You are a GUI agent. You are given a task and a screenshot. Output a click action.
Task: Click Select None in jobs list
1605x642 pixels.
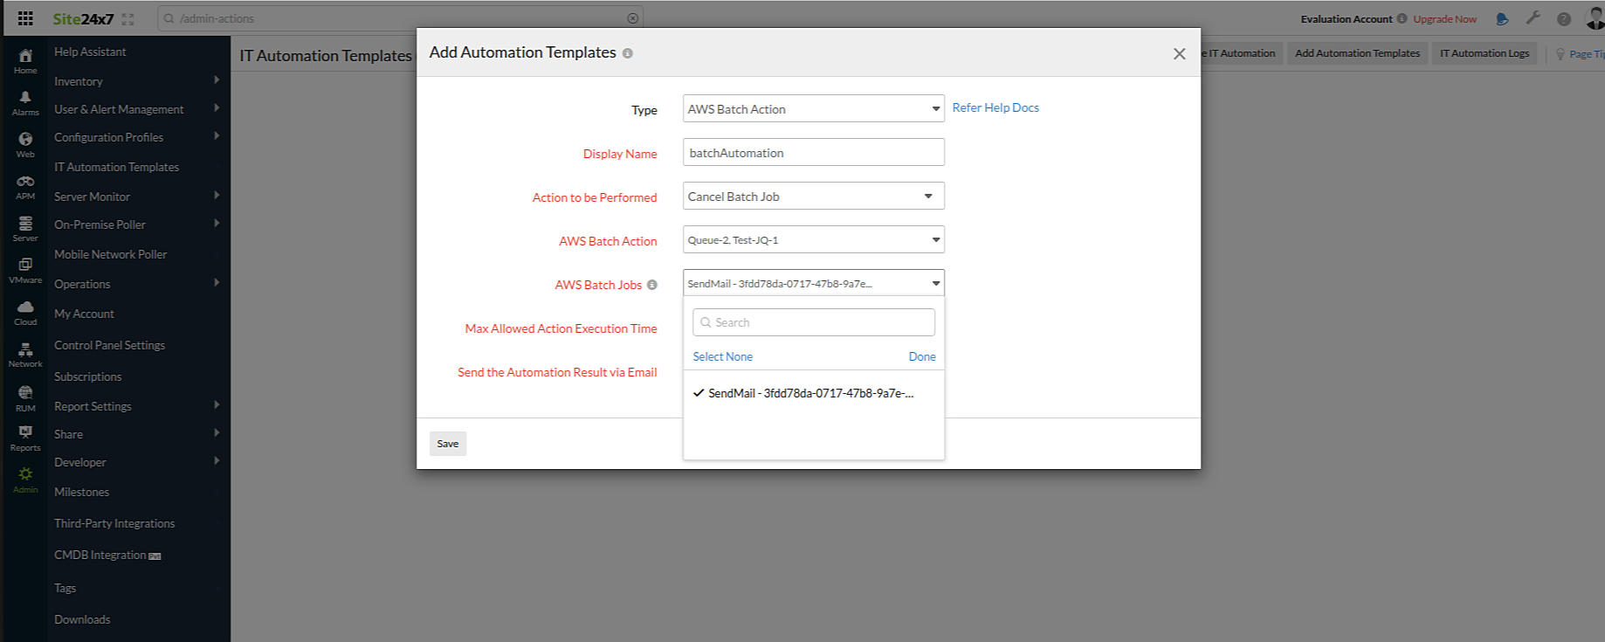(722, 356)
